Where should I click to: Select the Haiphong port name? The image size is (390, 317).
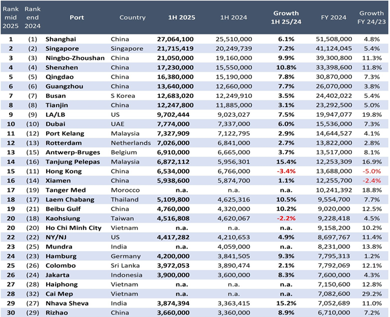click(x=62, y=284)
